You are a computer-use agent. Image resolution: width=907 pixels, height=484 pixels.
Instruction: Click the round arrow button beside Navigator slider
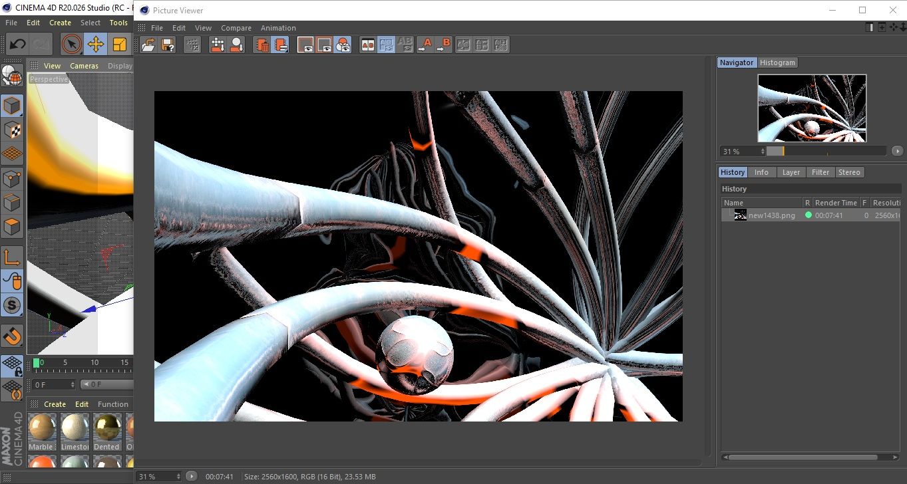pyautogui.click(x=897, y=152)
